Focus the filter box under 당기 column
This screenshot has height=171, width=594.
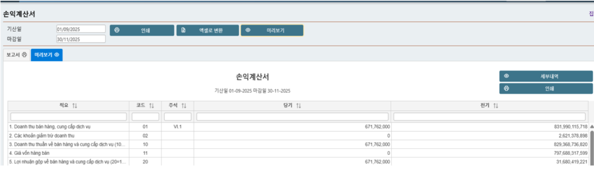292,116
